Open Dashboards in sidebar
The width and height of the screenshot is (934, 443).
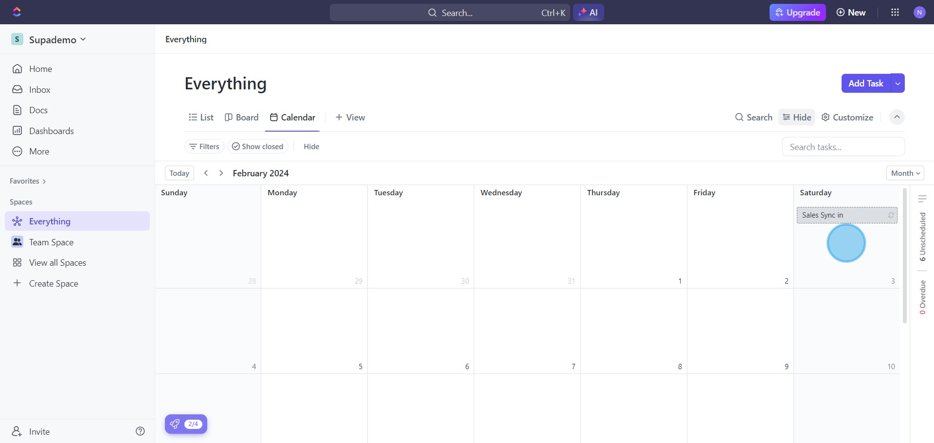[77, 131]
